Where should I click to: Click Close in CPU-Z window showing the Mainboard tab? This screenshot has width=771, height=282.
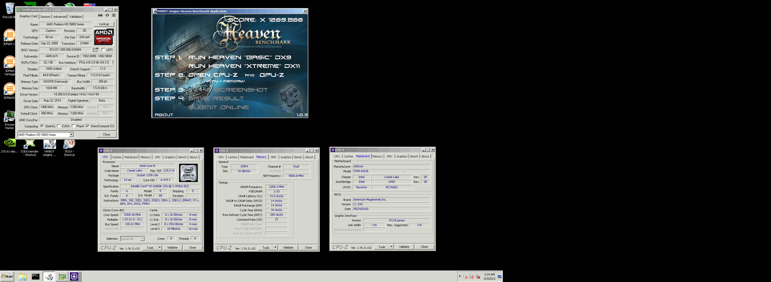pos(424,246)
